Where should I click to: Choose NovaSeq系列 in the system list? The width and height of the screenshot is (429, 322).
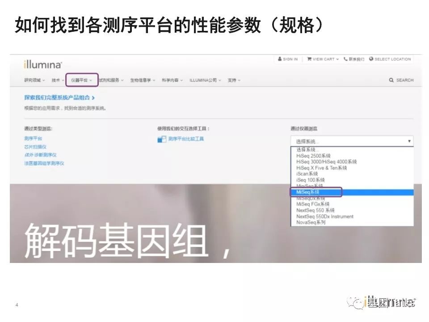[x=311, y=222]
